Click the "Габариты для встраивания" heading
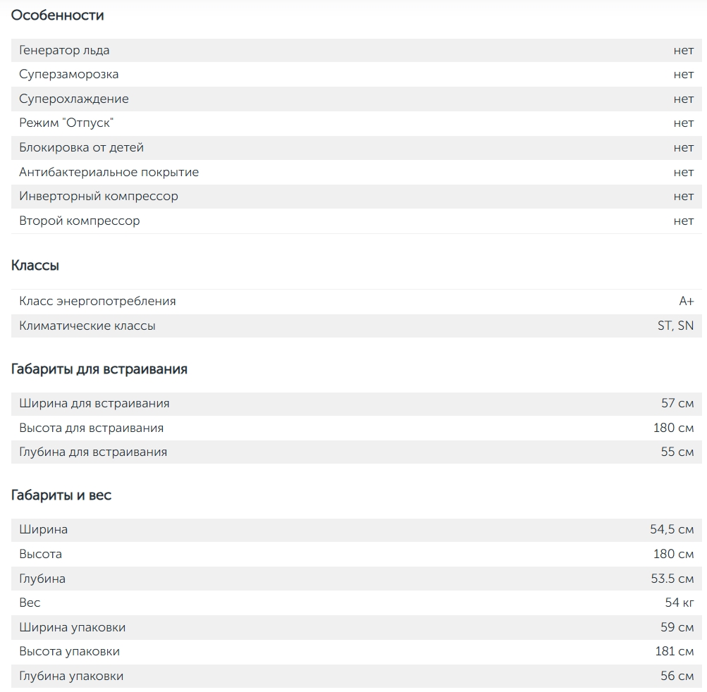This screenshot has width=707, height=692. pos(99,369)
